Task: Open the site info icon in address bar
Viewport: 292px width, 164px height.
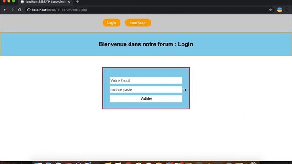Action: [x=29, y=10]
